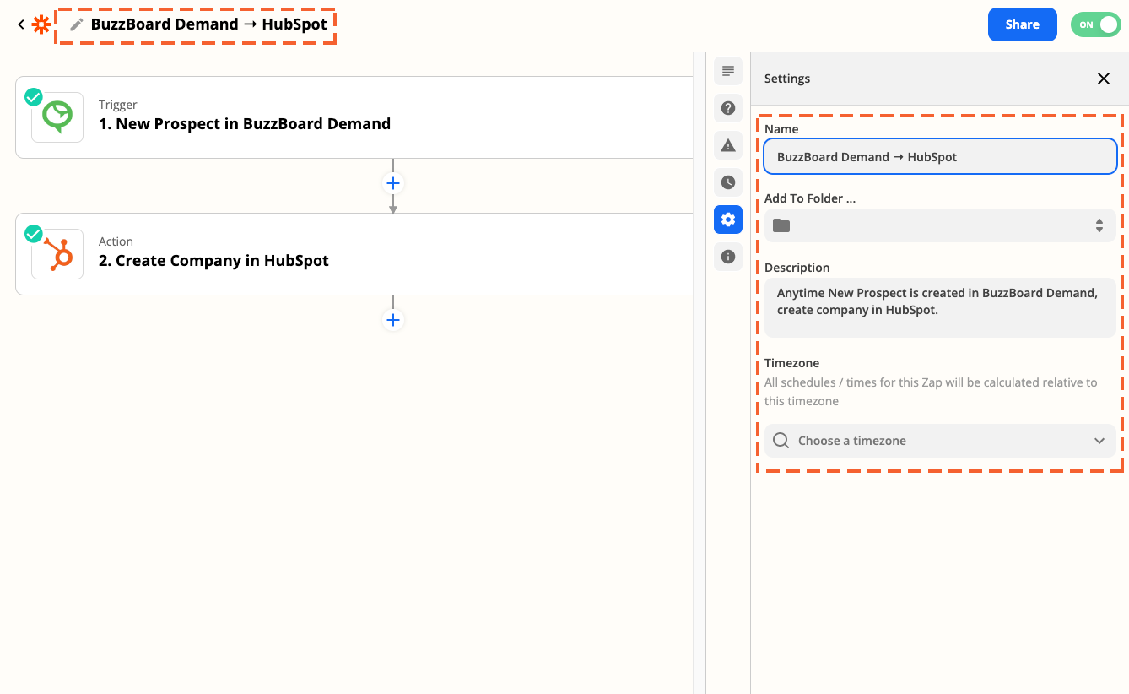Open step 1 New Prospect in BuzzBoard Demand

(x=354, y=117)
